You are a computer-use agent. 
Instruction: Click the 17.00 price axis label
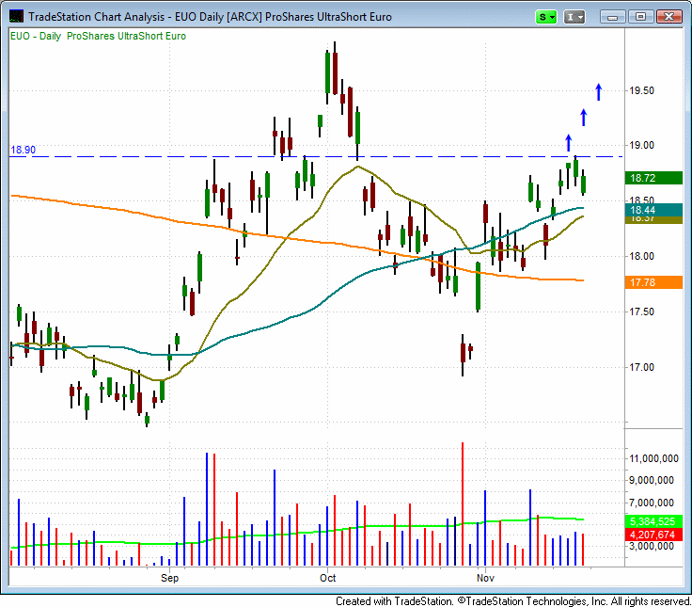(x=641, y=367)
